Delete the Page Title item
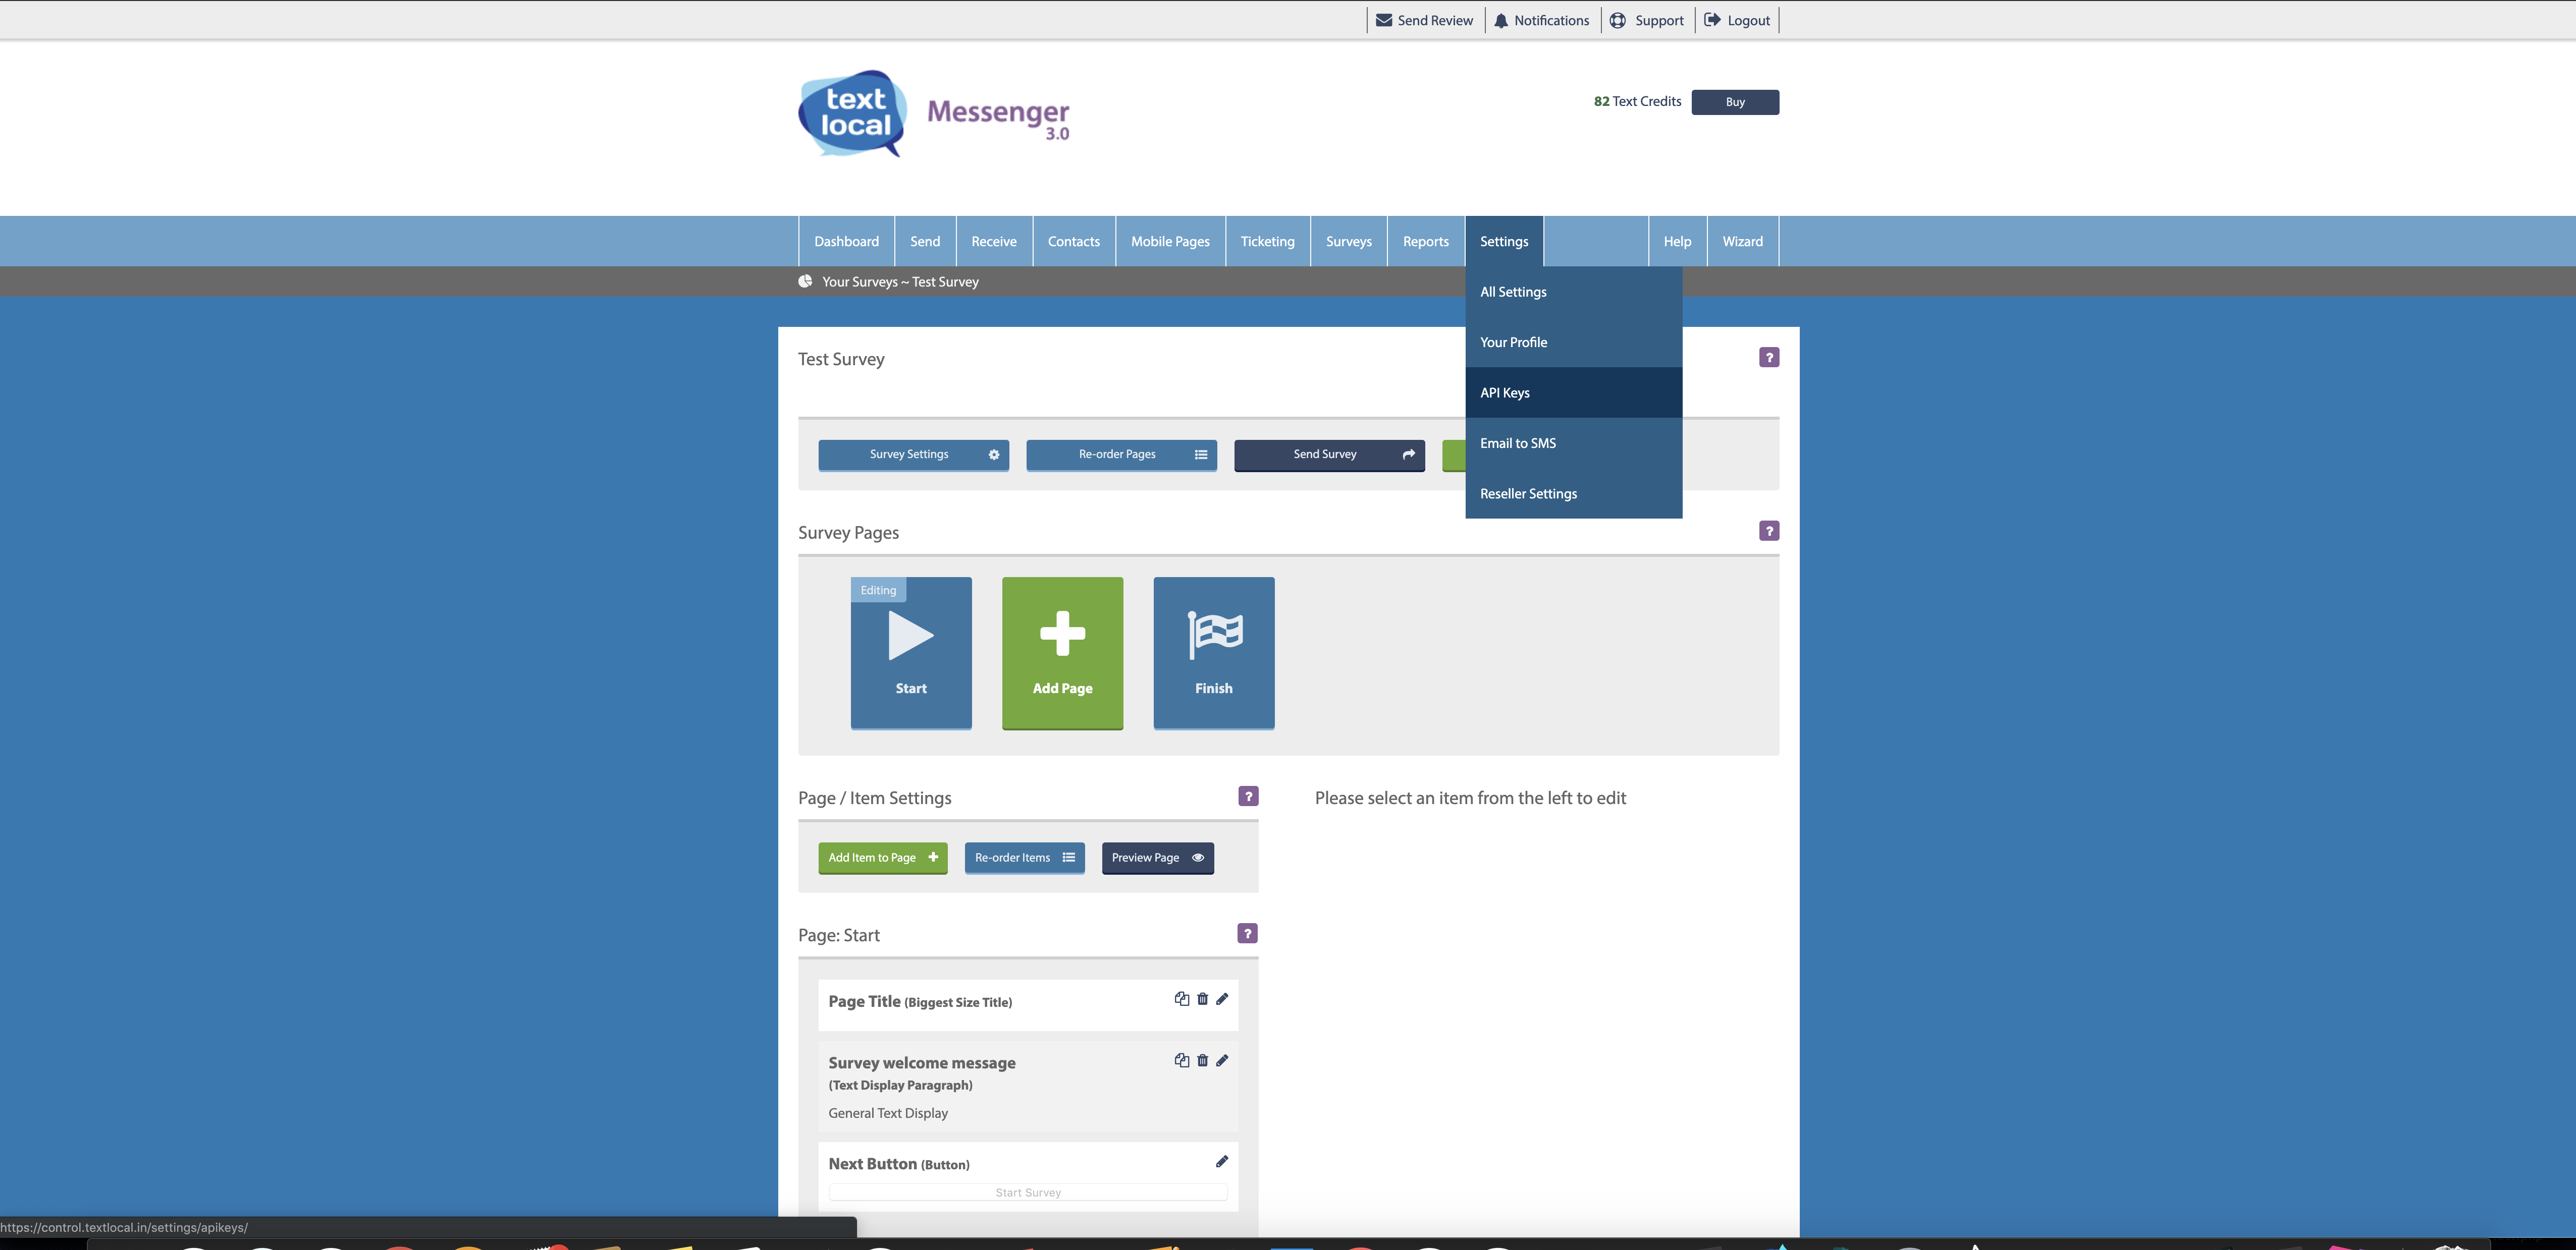The width and height of the screenshot is (2576, 1250). click(x=1203, y=999)
